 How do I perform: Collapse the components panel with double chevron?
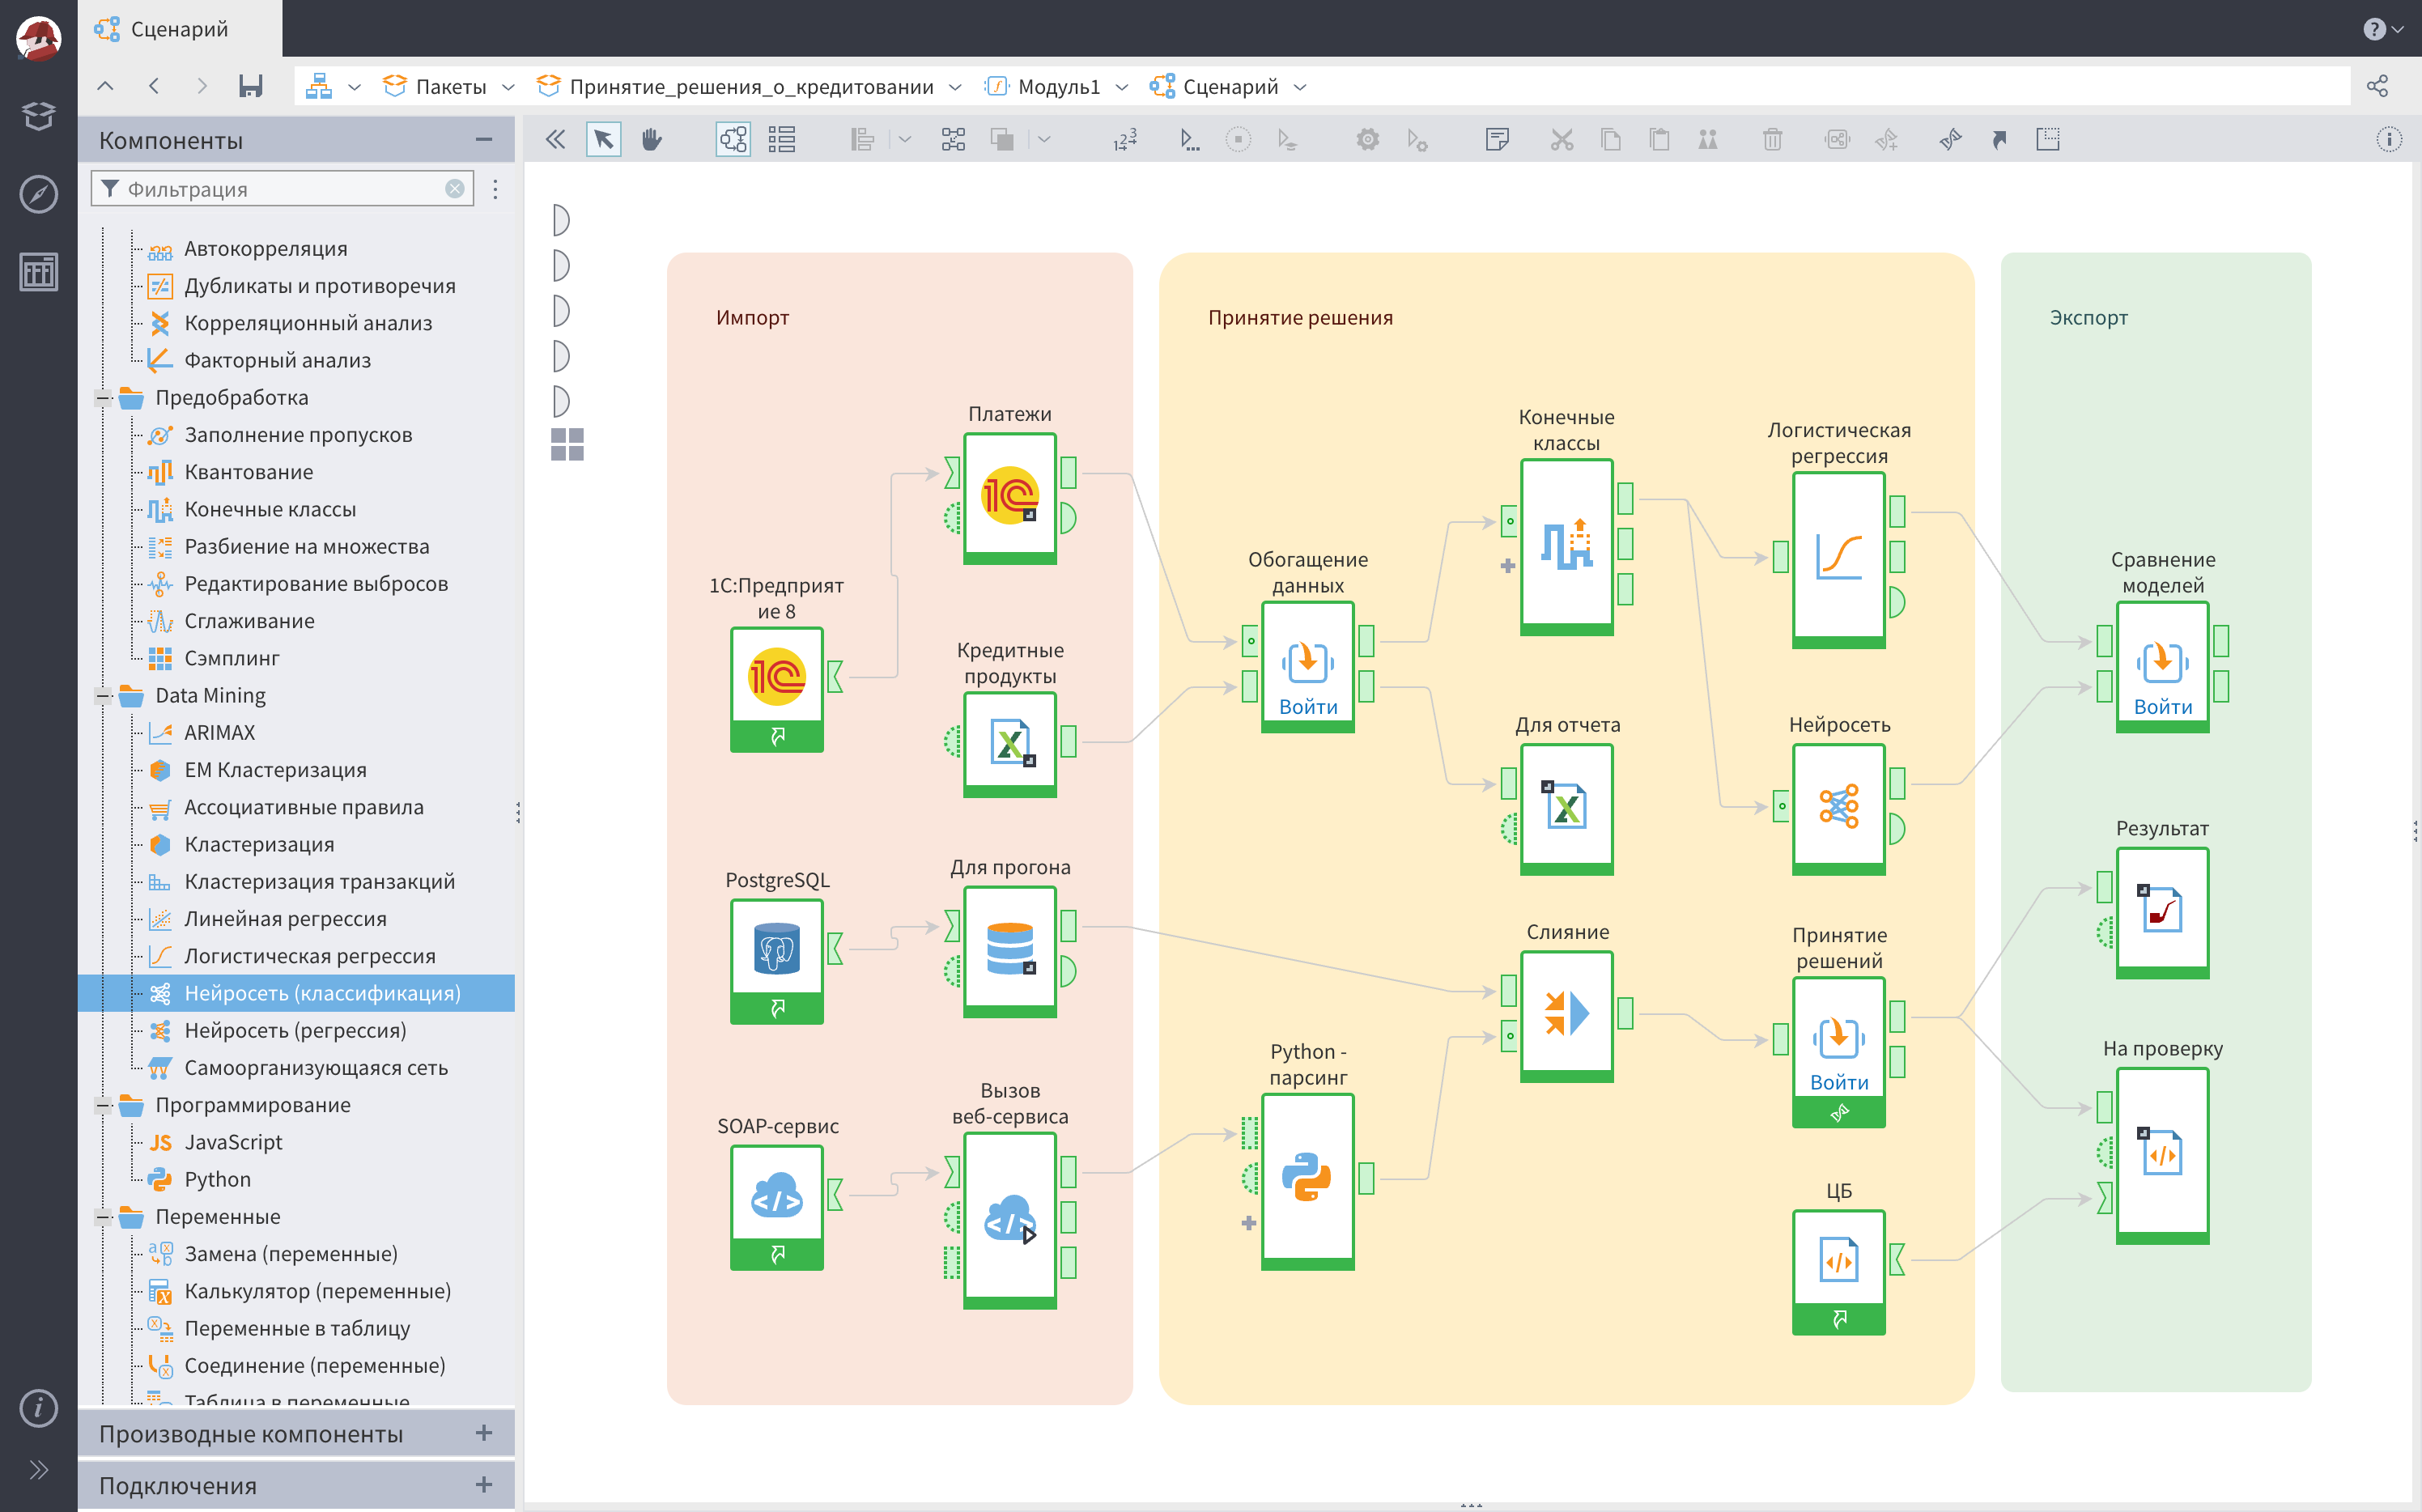(x=555, y=140)
